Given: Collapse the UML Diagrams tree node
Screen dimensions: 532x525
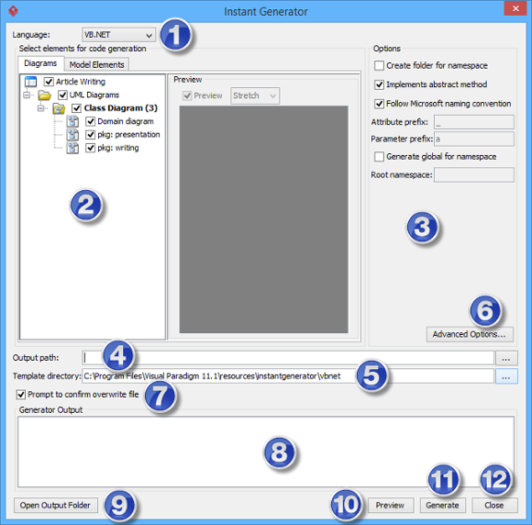Looking at the screenshot, I should [27, 95].
